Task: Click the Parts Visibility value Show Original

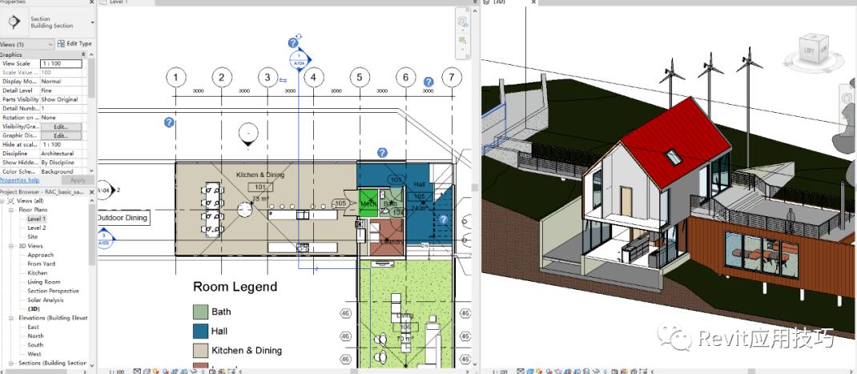Action: [59, 99]
